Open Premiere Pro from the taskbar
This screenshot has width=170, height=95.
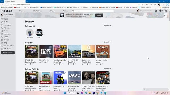coord(94,93)
